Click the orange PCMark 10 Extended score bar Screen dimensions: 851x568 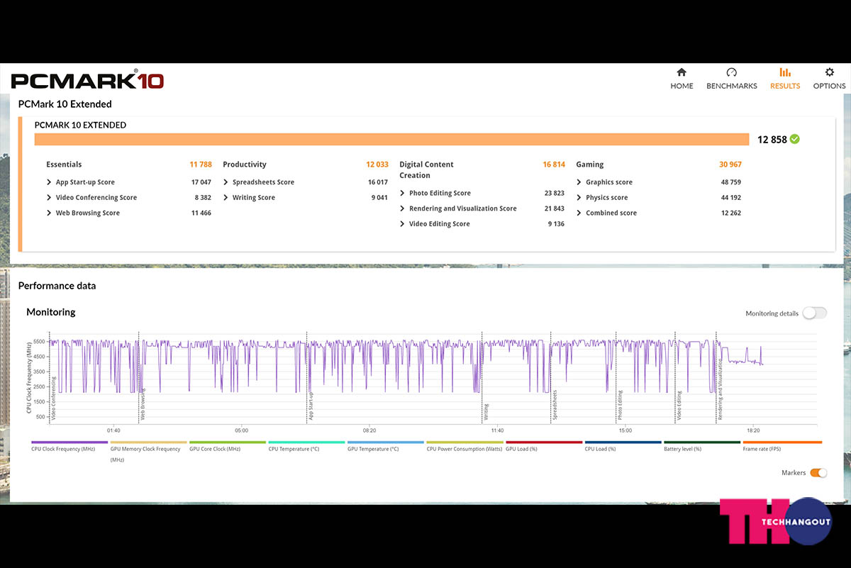(x=391, y=140)
